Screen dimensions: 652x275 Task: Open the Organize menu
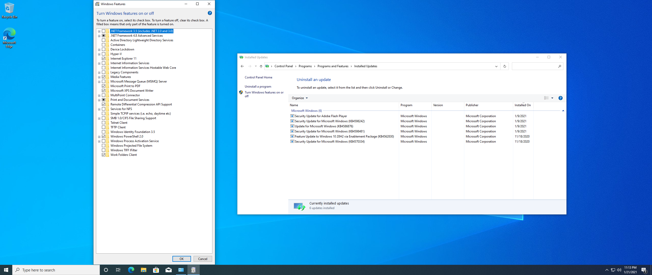pos(300,98)
